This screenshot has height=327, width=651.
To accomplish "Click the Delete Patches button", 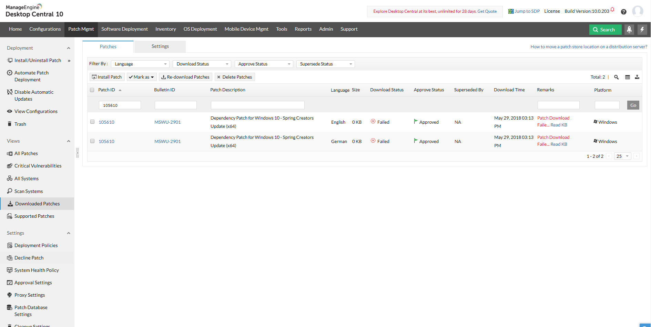I will pyautogui.click(x=235, y=77).
